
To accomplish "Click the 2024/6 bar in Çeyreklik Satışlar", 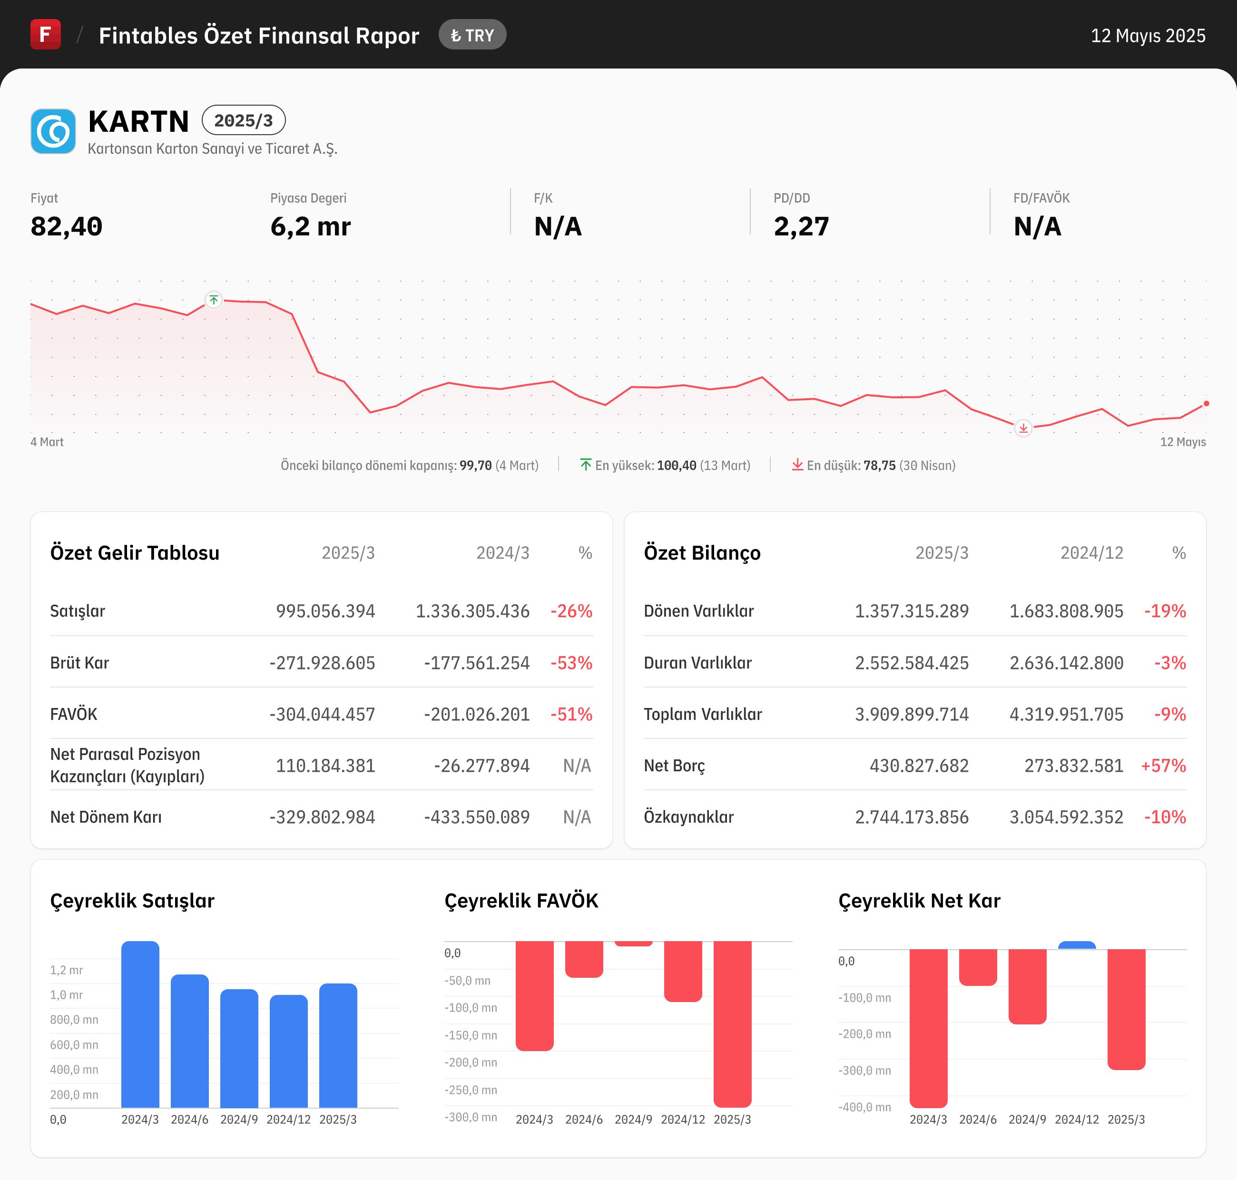I will point(189,1041).
